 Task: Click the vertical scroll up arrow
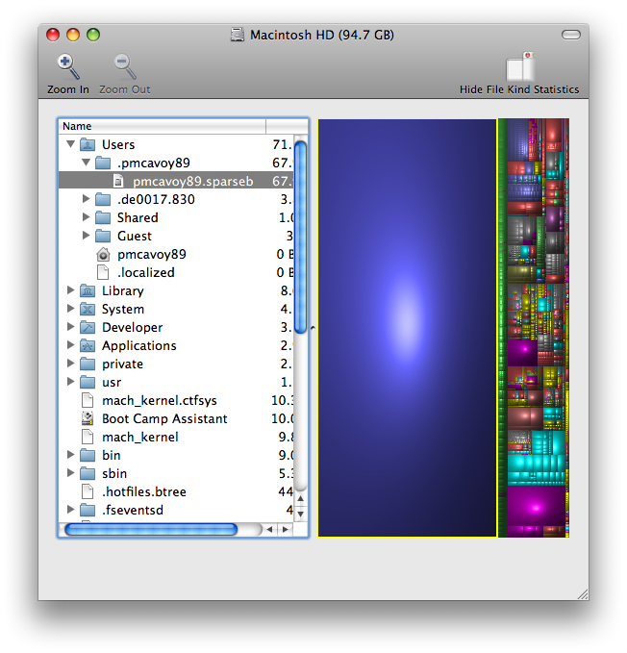[x=301, y=498]
